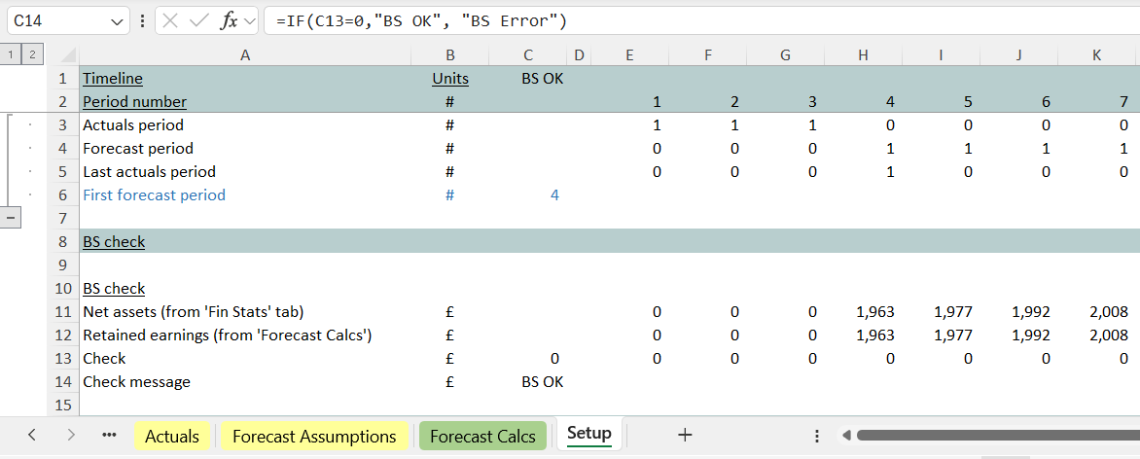Show hidden sheets via ellipsis button
Image resolution: width=1140 pixels, height=459 pixels.
click(109, 436)
